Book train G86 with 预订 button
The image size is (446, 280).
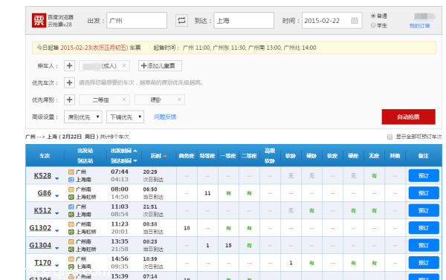[424, 193]
